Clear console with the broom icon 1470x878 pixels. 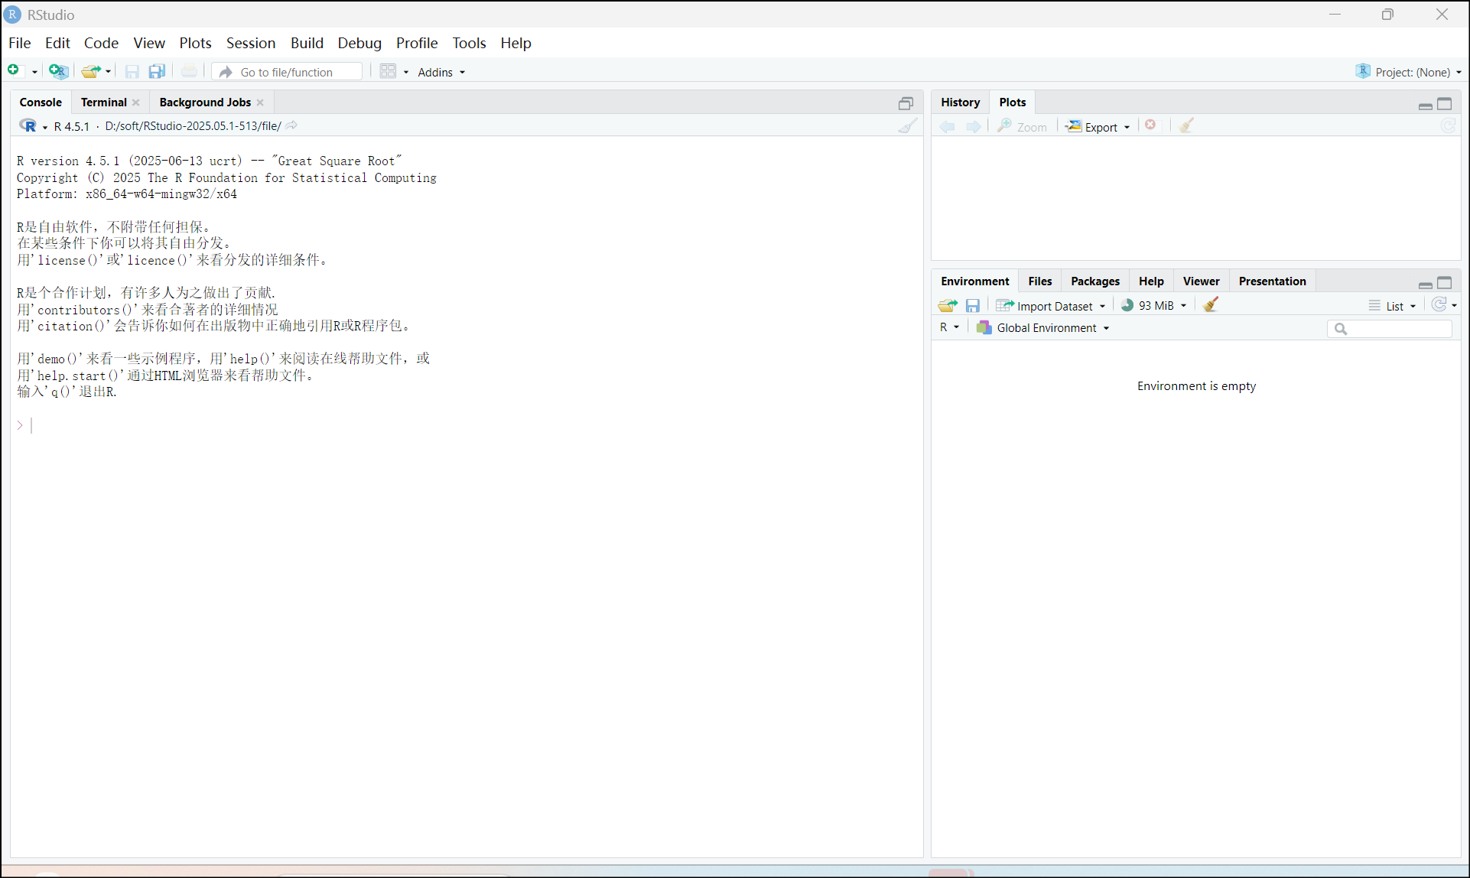pyautogui.click(x=907, y=126)
